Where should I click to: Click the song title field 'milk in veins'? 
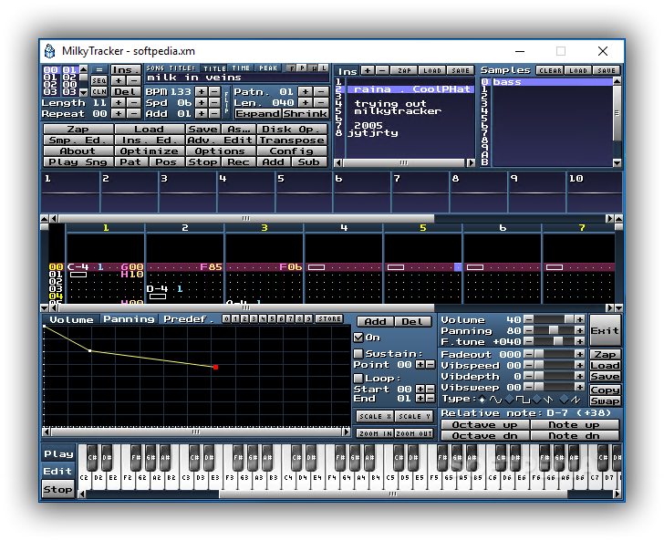[x=237, y=78]
